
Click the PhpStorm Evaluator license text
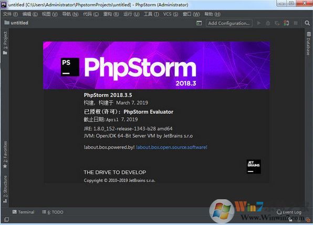point(148,111)
